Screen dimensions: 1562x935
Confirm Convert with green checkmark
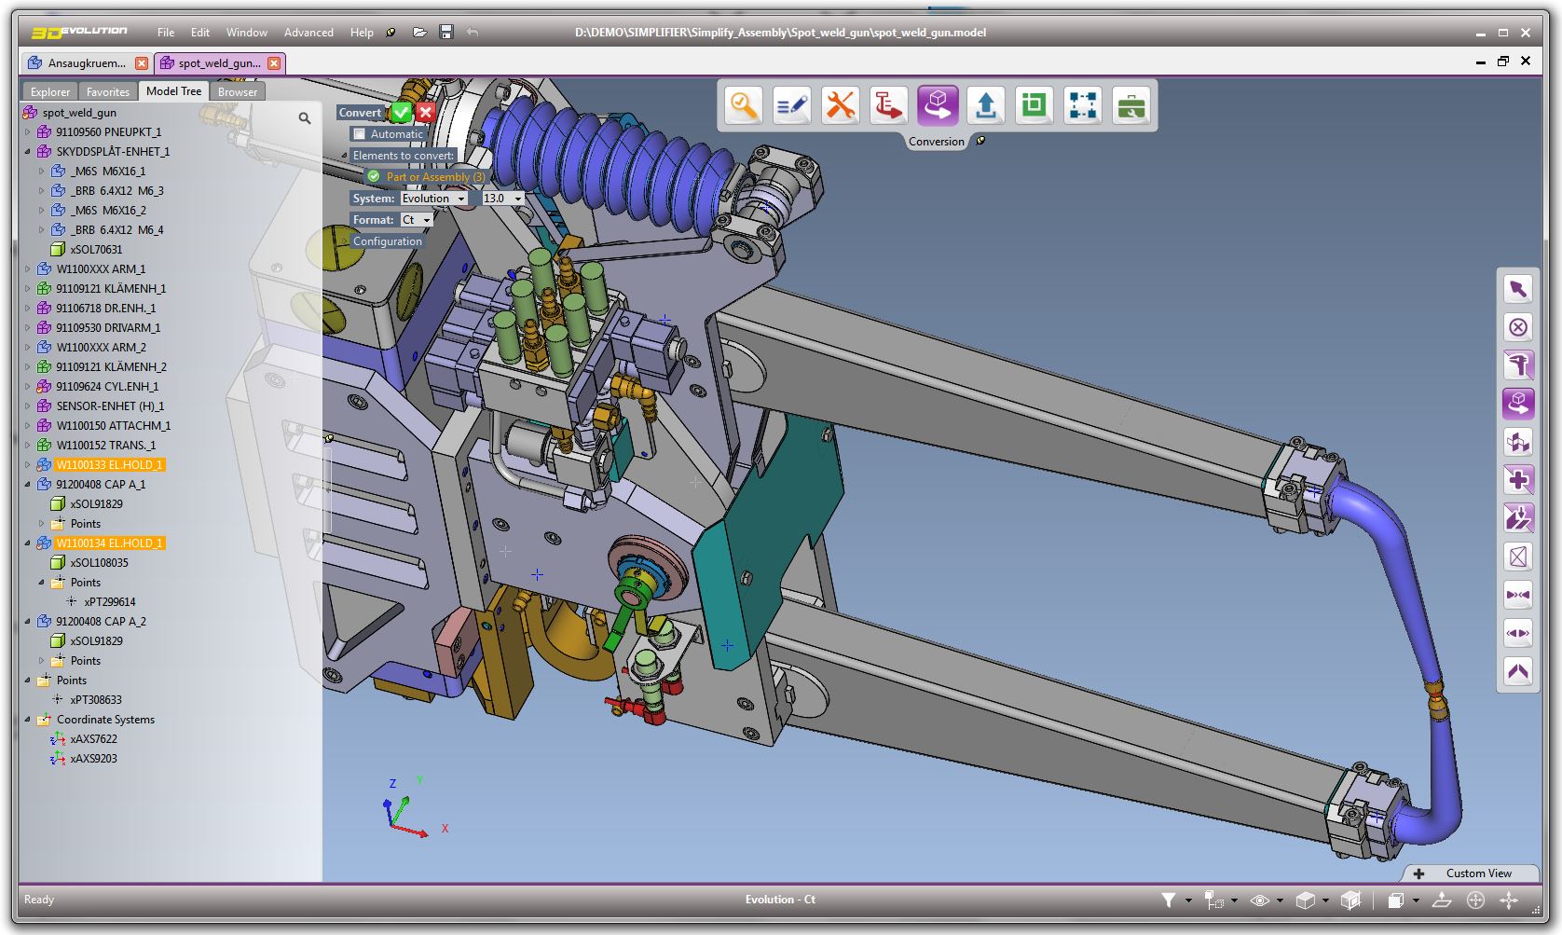point(401,113)
